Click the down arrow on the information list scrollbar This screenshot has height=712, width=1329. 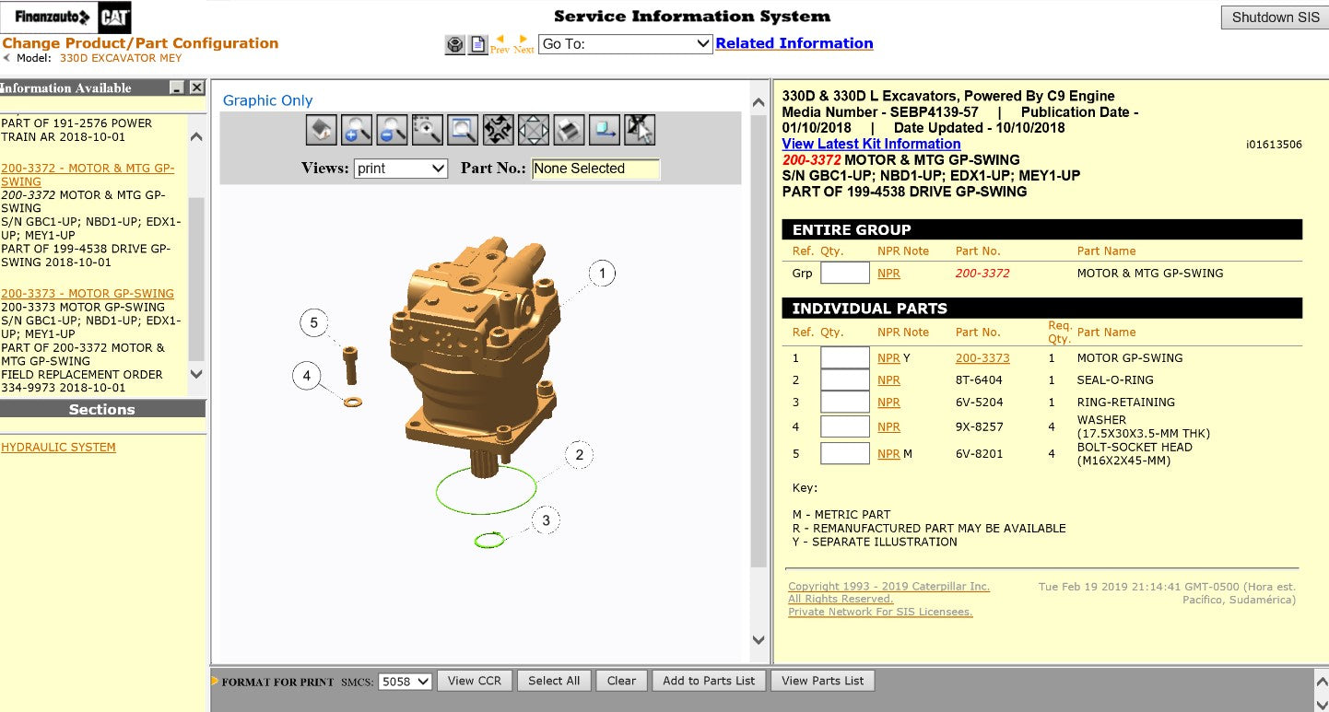point(196,374)
